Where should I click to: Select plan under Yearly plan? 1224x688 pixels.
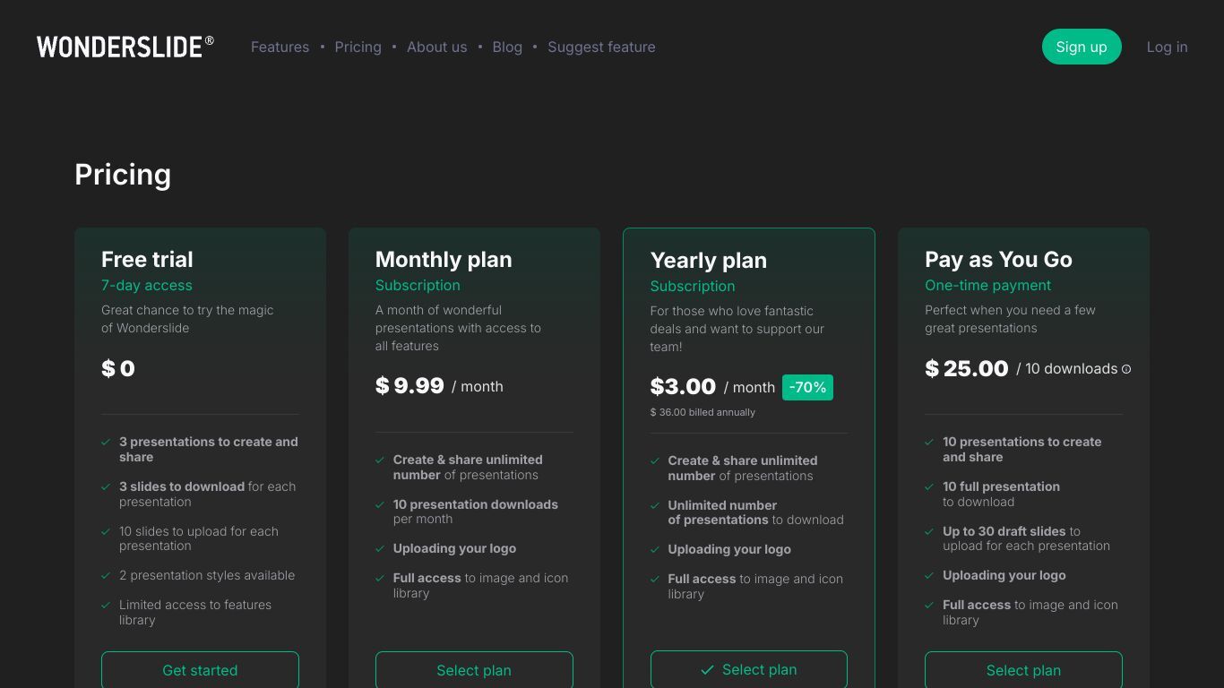749,670
